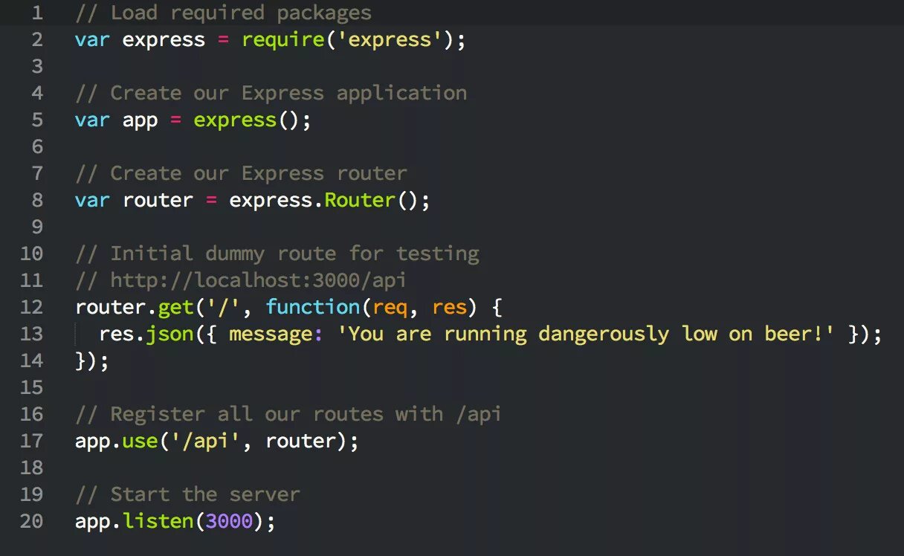Click the 'function' keyword on line 12
Screen dimensions: 904x556
(312, 307)
